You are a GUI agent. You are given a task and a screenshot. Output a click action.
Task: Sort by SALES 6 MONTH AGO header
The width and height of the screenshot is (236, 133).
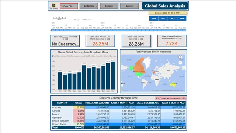coord(173,103)
